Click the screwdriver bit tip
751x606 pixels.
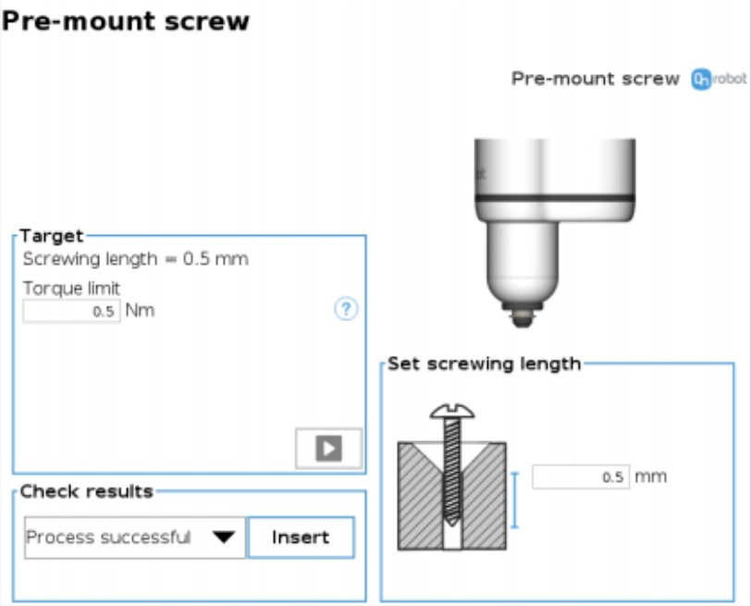click(x=523, y=318)
